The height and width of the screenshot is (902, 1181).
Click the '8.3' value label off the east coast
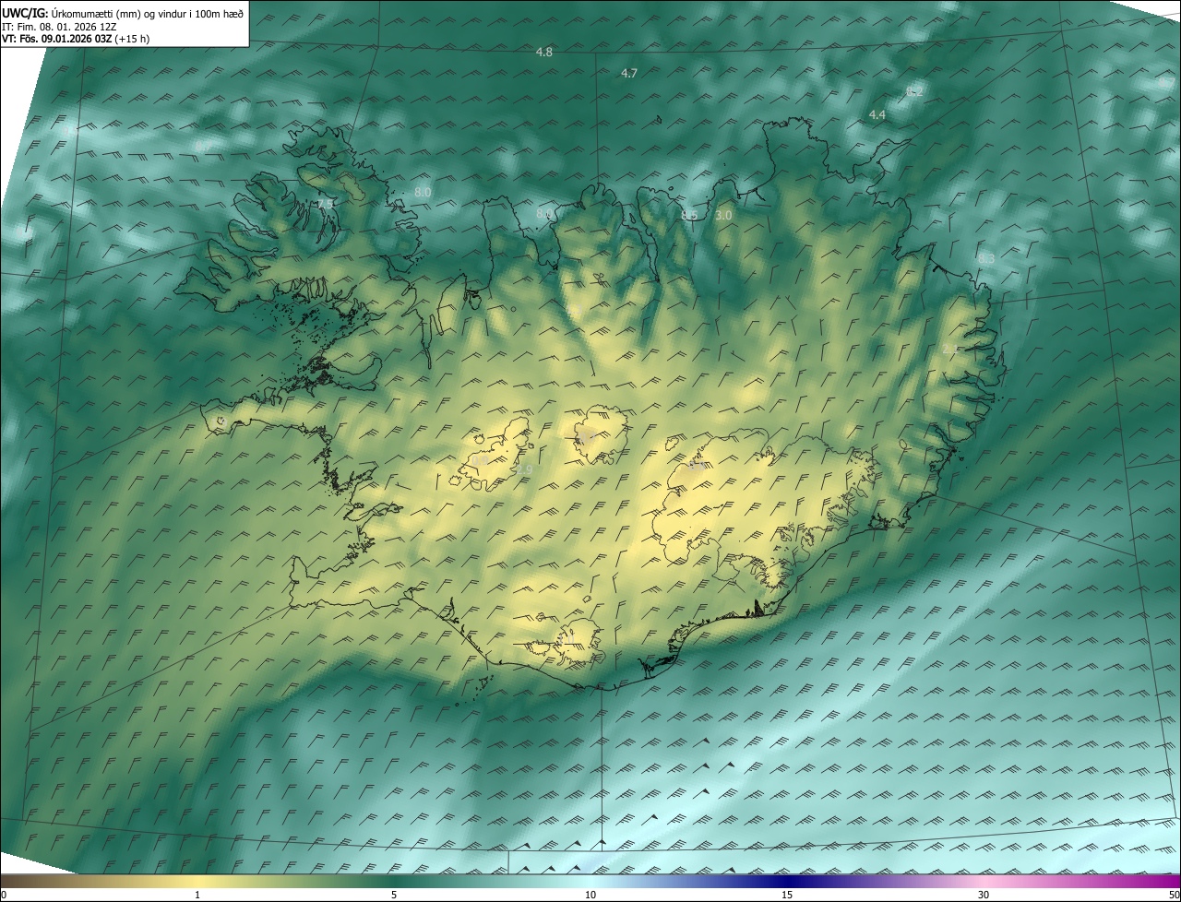click(986, 259)
